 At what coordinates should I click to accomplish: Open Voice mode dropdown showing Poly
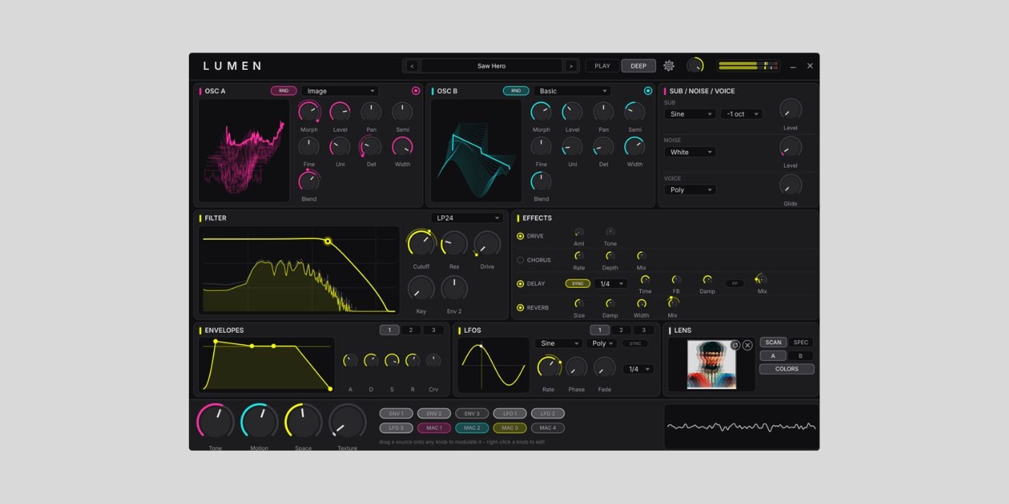coord(690,190)
